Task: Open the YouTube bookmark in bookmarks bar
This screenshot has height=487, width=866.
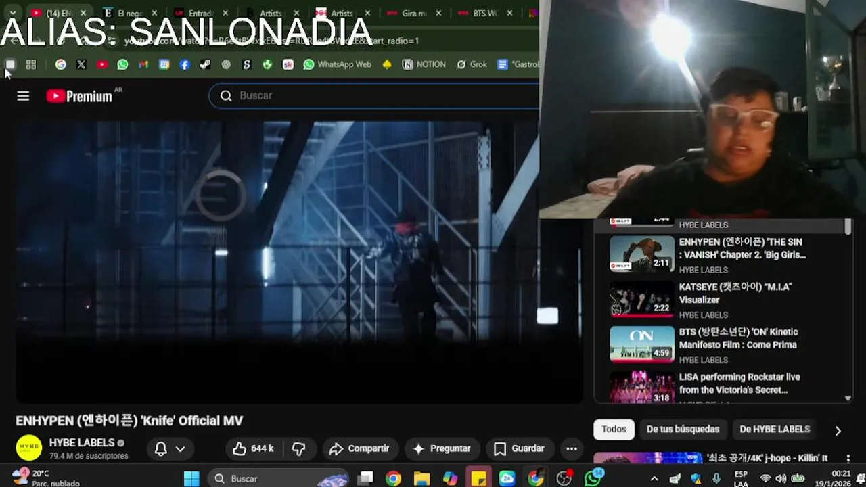Action: tap(102, 64)
